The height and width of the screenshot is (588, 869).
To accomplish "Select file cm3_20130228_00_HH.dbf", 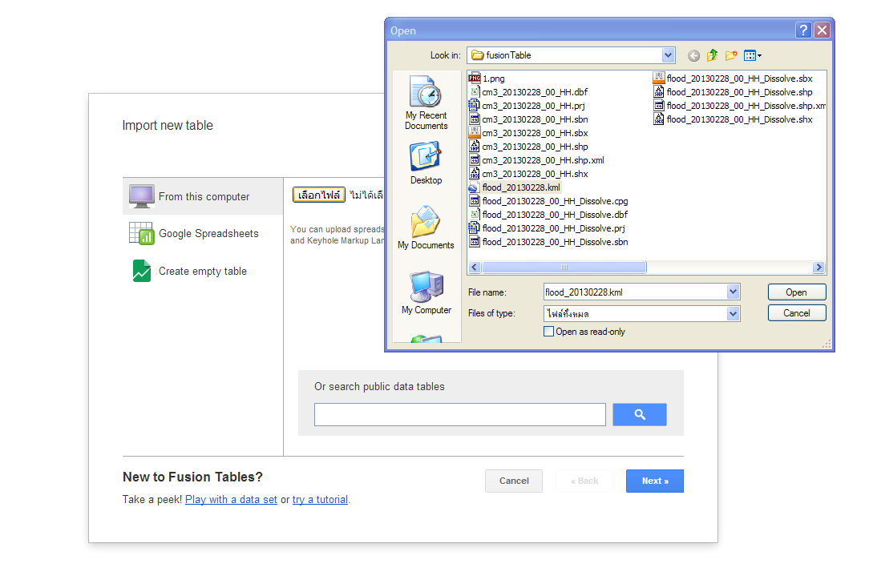I will [529, 92].
